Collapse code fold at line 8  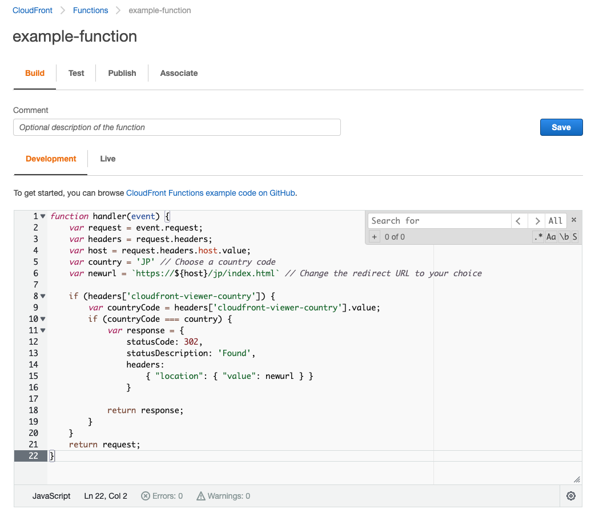(43, 296)
